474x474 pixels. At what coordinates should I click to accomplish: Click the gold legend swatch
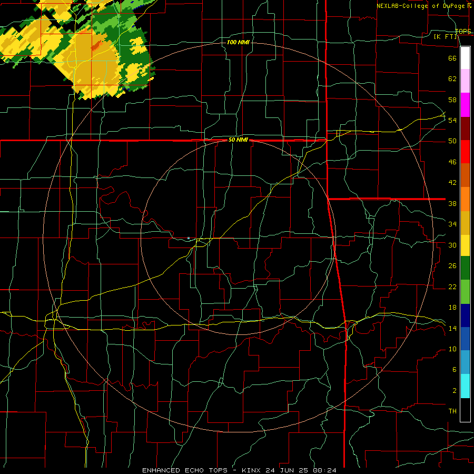[465, 223]
